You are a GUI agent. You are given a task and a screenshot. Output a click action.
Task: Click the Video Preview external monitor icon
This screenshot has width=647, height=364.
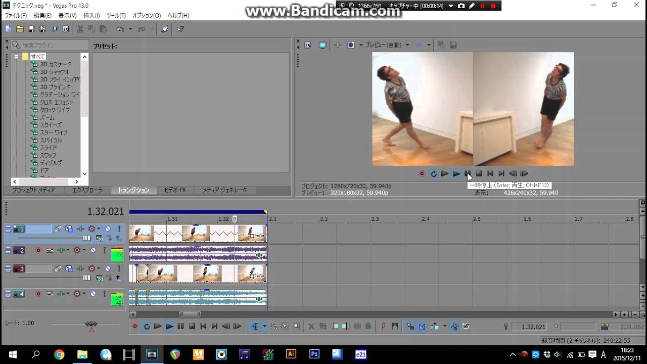pos(322,45)
